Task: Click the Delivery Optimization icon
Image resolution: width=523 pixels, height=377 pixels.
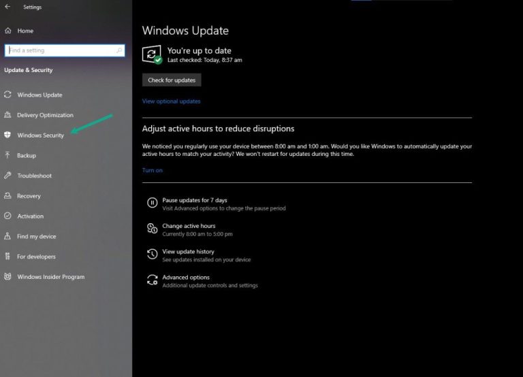Action: [x=7, y=115]
